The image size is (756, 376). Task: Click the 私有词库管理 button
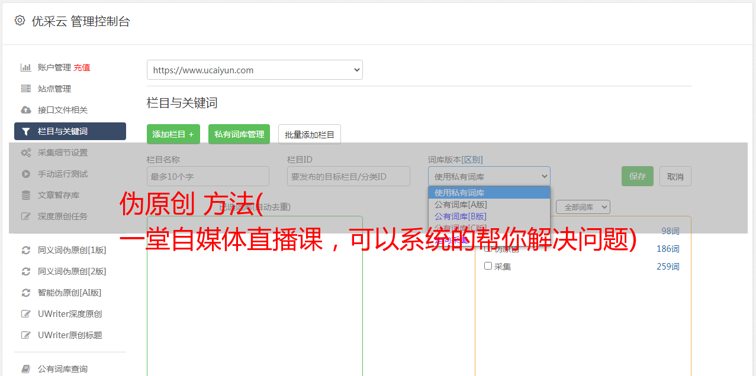(x=239, y=134)
